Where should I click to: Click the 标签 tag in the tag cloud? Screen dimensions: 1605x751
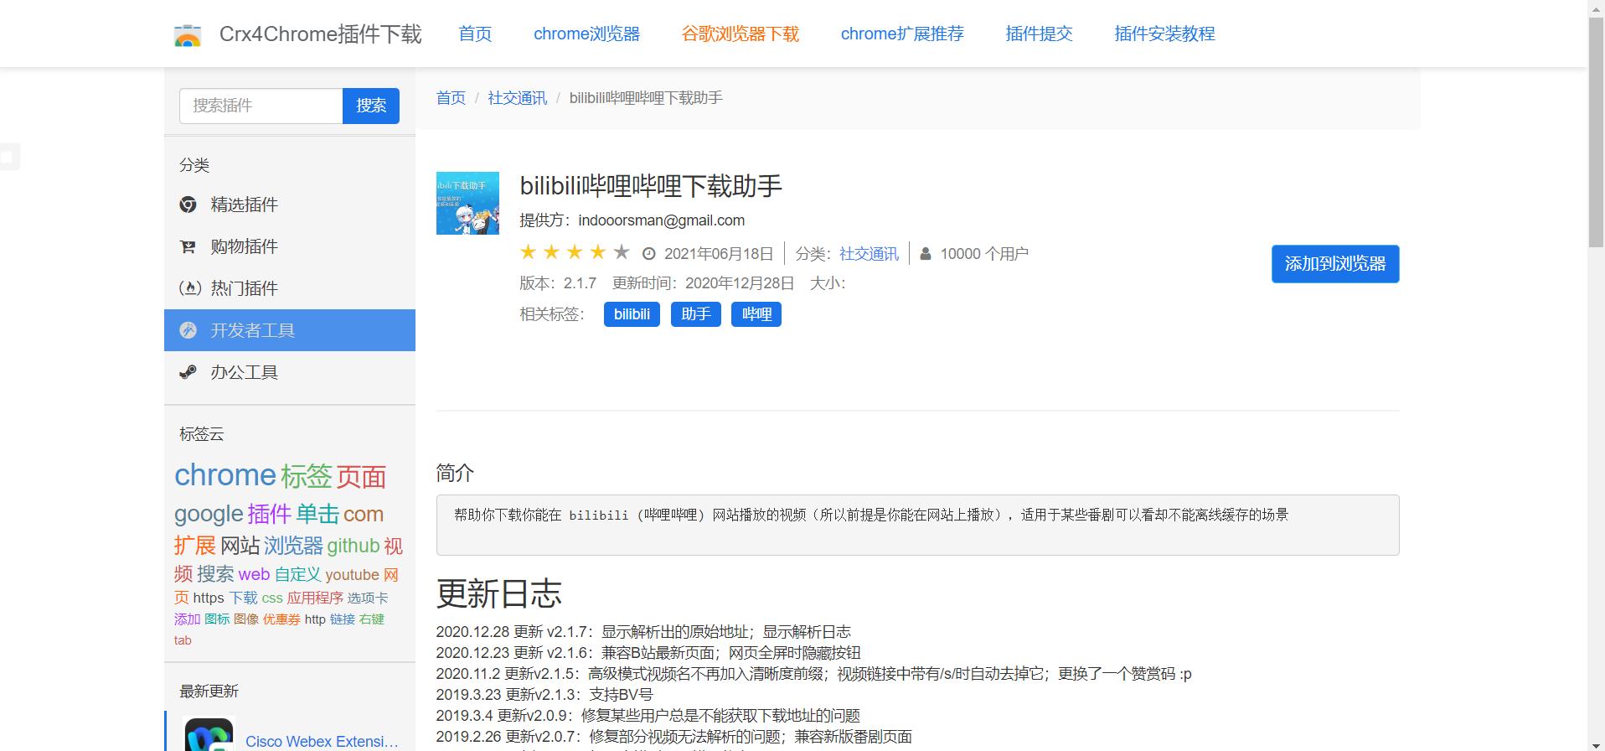pyautogui.click(x=307, y=476)
